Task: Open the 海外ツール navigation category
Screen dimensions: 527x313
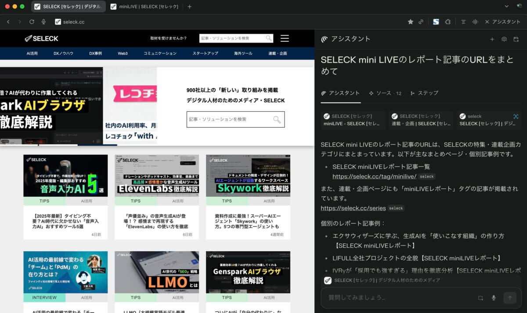Action: point(243,53)
